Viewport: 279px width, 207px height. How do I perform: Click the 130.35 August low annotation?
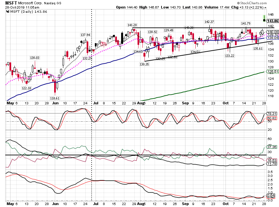144,64
